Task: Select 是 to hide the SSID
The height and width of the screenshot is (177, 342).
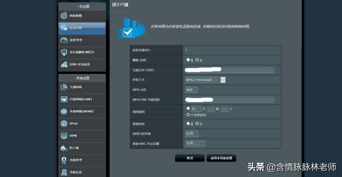Action: pos(188,60)
